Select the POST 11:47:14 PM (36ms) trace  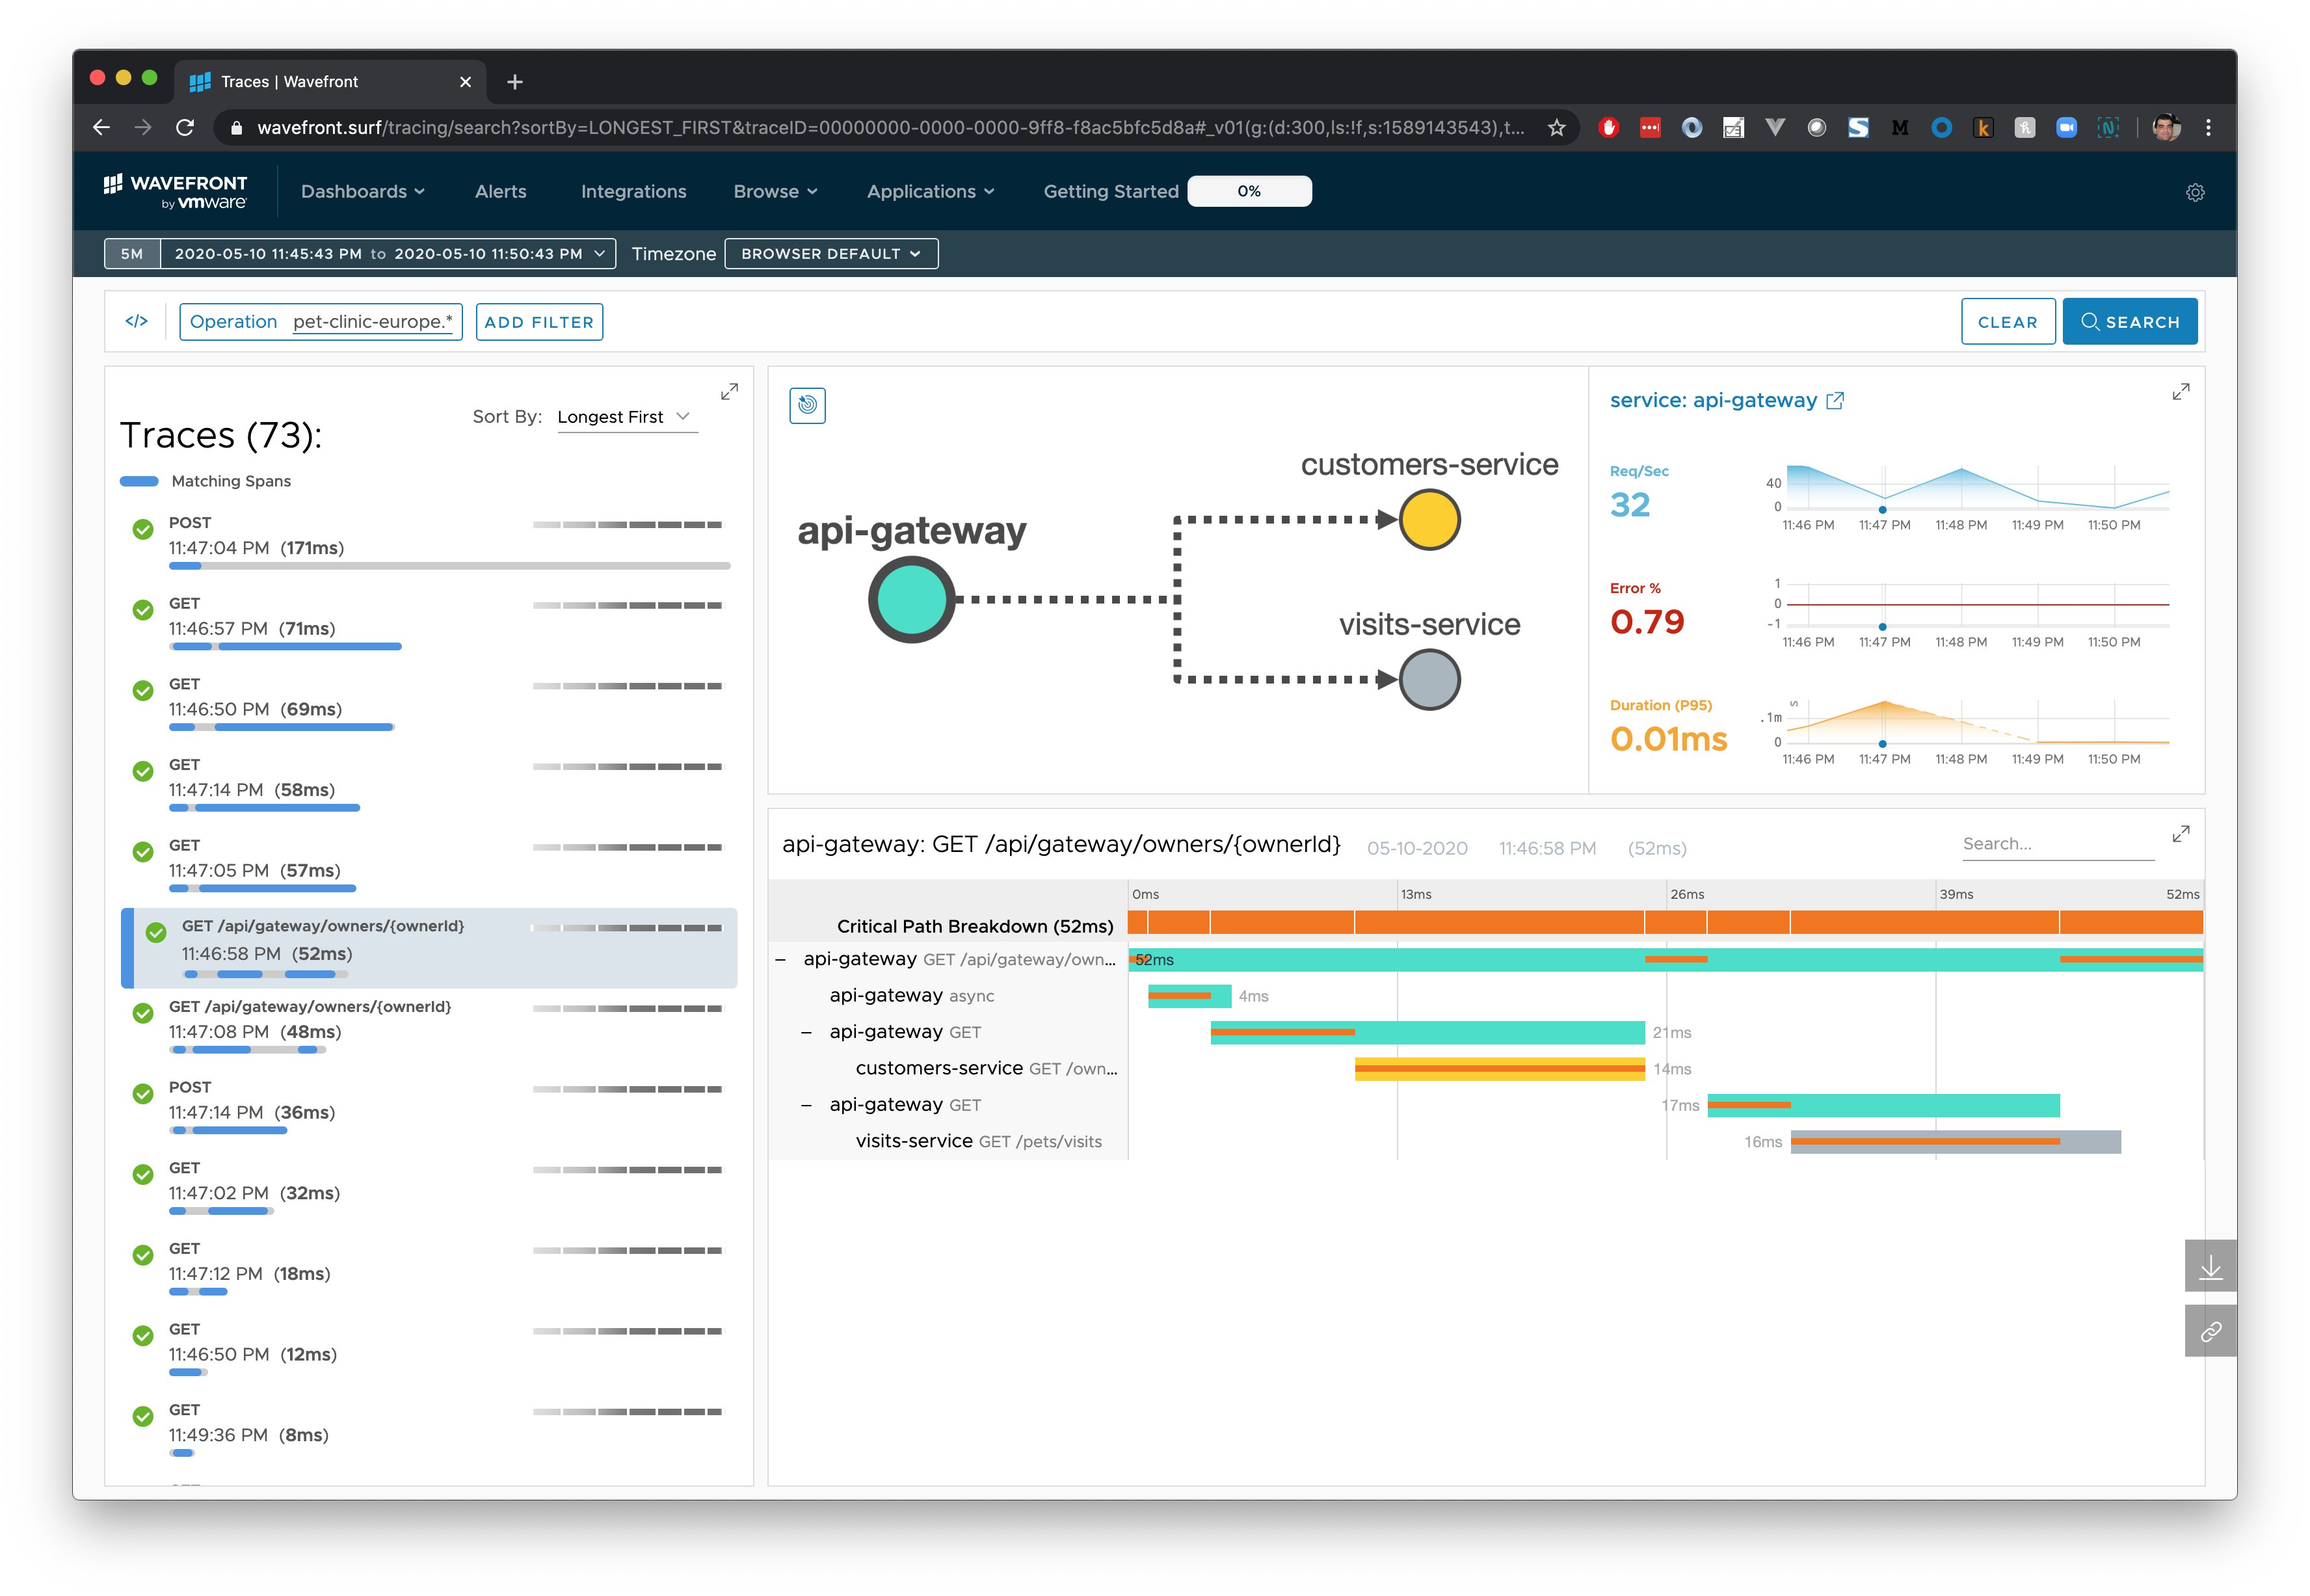click(429, 1111)
